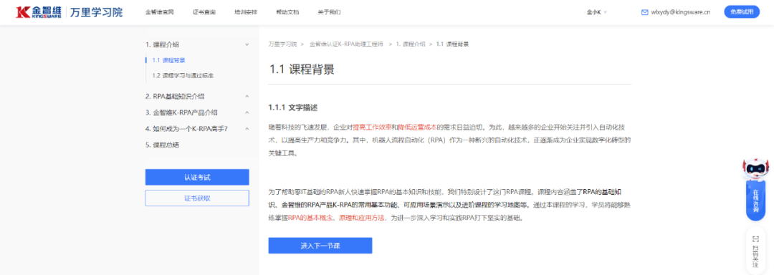Expand 4. 如何成为一个K-RPA高手 chevron
774x275 pixels.
tap(247, 129)
